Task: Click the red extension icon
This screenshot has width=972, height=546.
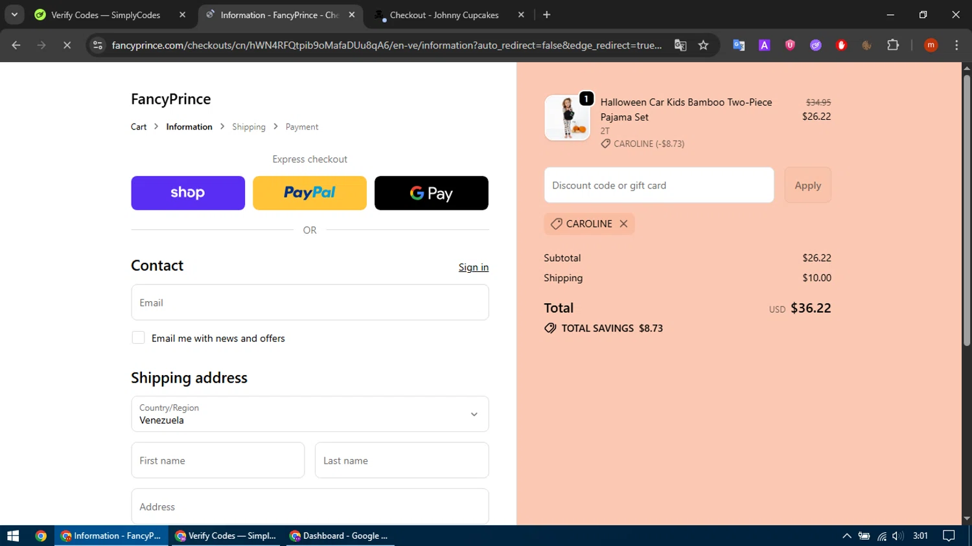Action: click(841, 45)
